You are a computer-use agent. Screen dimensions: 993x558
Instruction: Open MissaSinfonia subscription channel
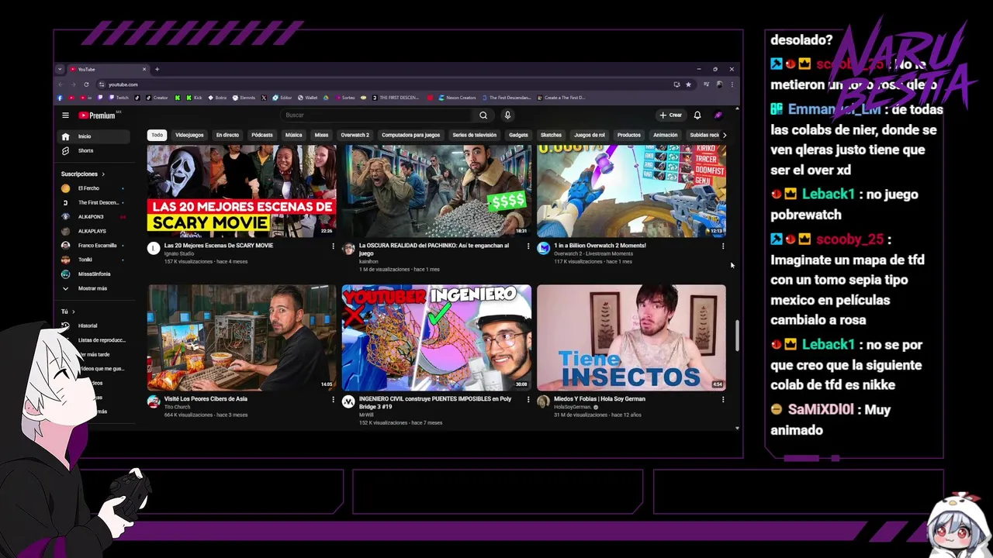pos(94,274)
